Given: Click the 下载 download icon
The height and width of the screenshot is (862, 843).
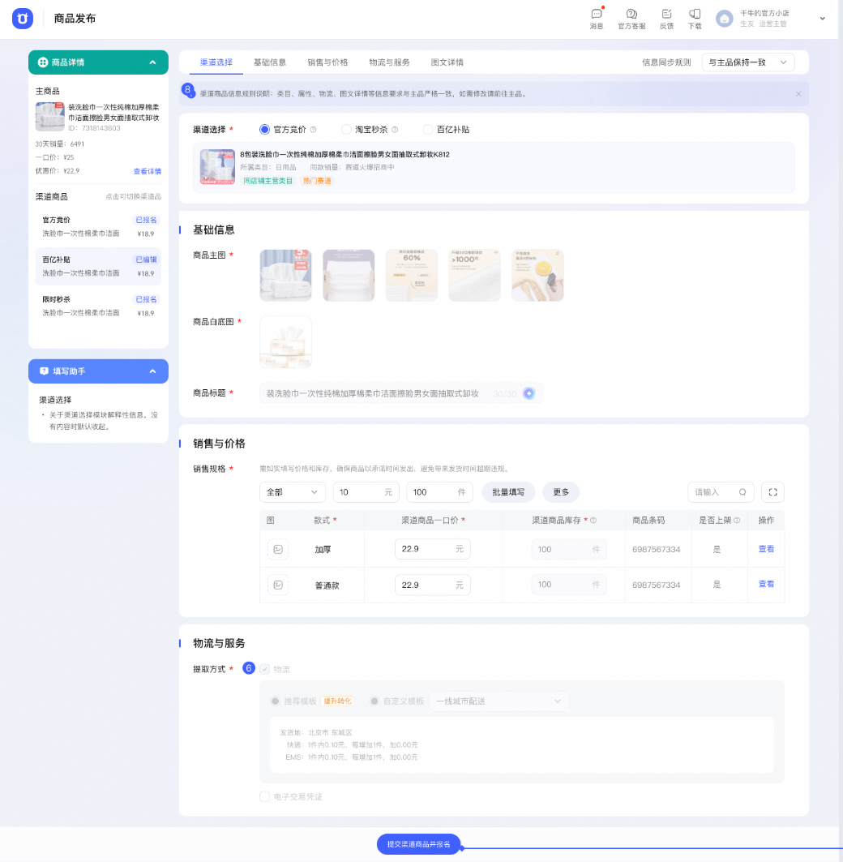Looking at the screenshot, I should tap(695, 15).
